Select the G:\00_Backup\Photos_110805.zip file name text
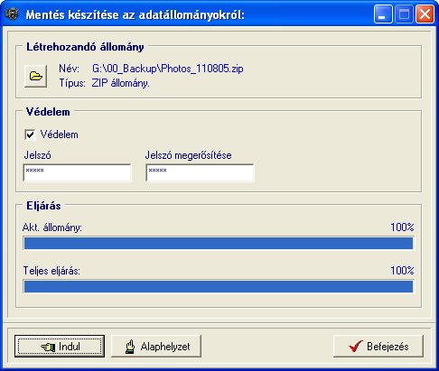 click(x=168, y=69)
